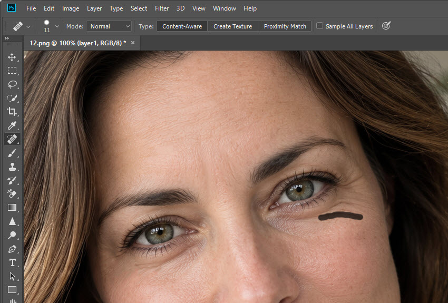Select the Clone Stamp tool
This screenshot has height=303, width=448.
[12, 167]
